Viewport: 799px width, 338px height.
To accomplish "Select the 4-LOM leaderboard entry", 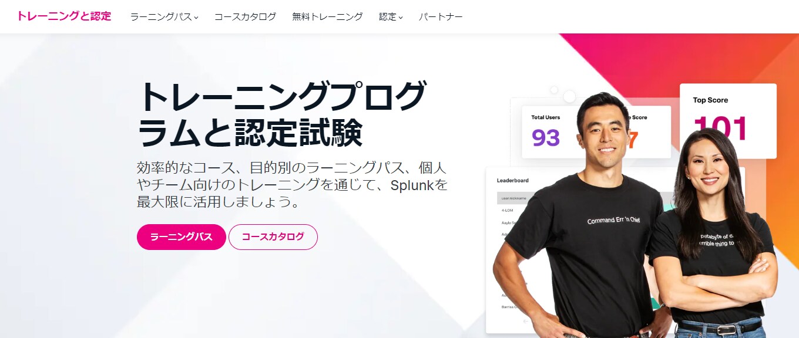I will click(509, 211).
